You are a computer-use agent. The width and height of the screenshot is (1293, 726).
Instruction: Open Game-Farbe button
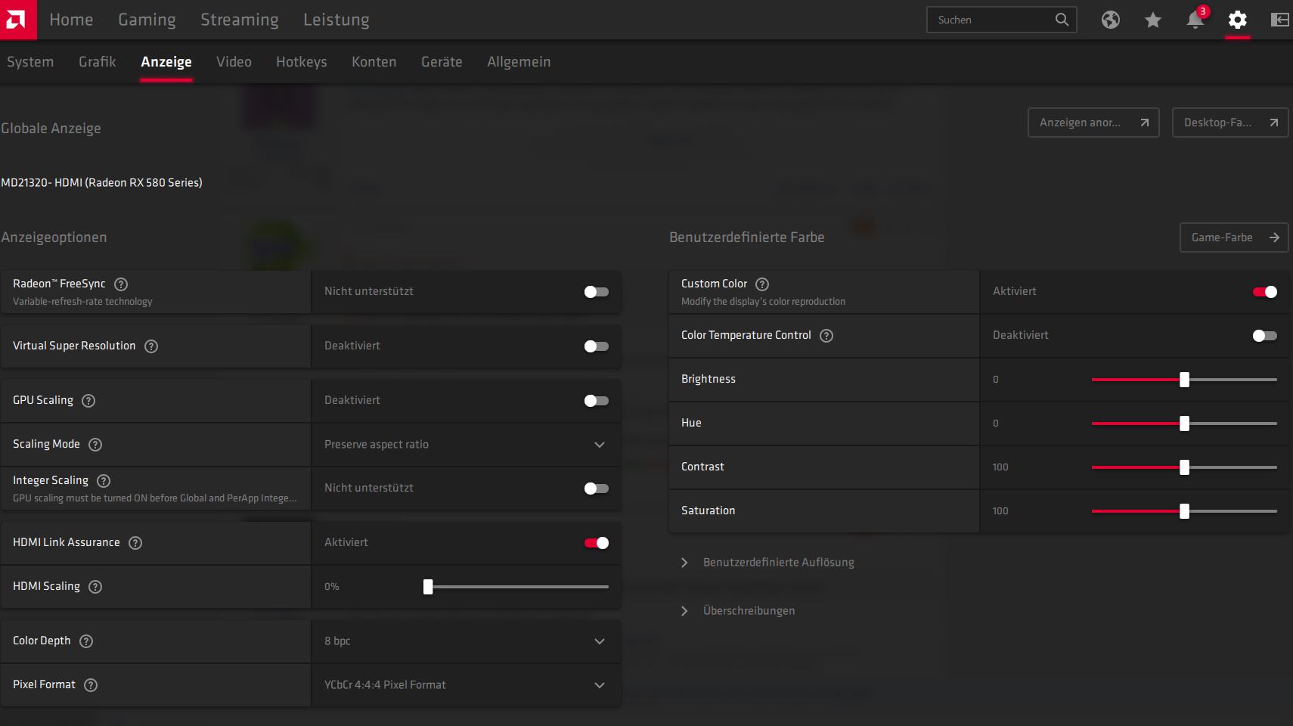1234,237
